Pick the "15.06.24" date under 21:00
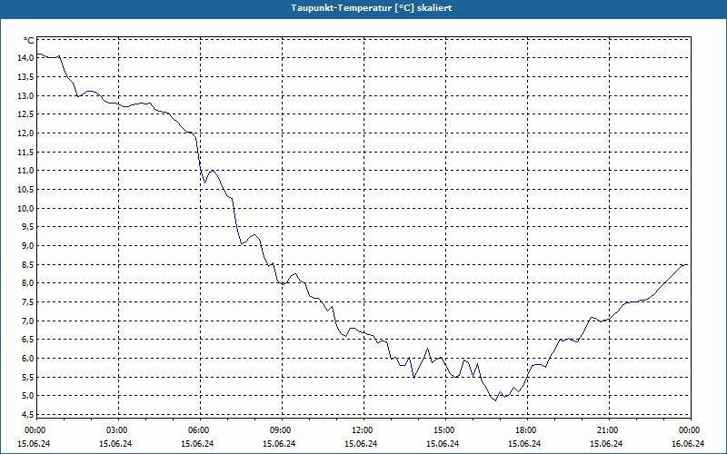The height and width of the screenshot is (454, 727). point(607,443)
